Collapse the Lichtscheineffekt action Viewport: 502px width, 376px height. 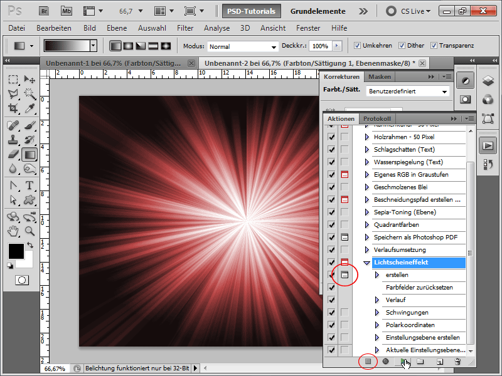[367, 263]
